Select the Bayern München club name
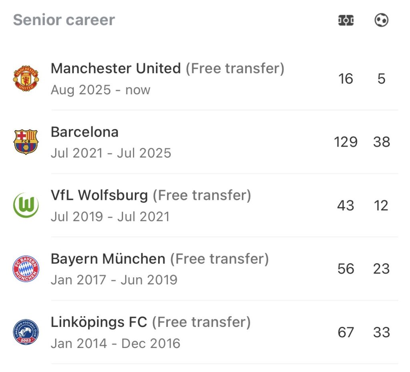The height and width of the screenshot is (372, 410). [x=108, y=259]
